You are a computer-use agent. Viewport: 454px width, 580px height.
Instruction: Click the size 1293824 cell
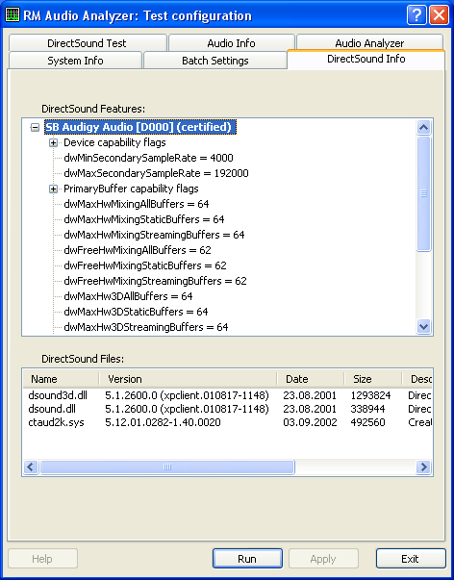pos(370,395)
